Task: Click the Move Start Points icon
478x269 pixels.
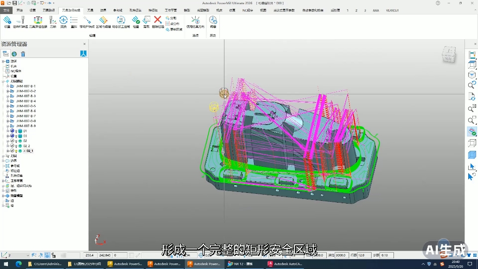Action: coord(87,21)
